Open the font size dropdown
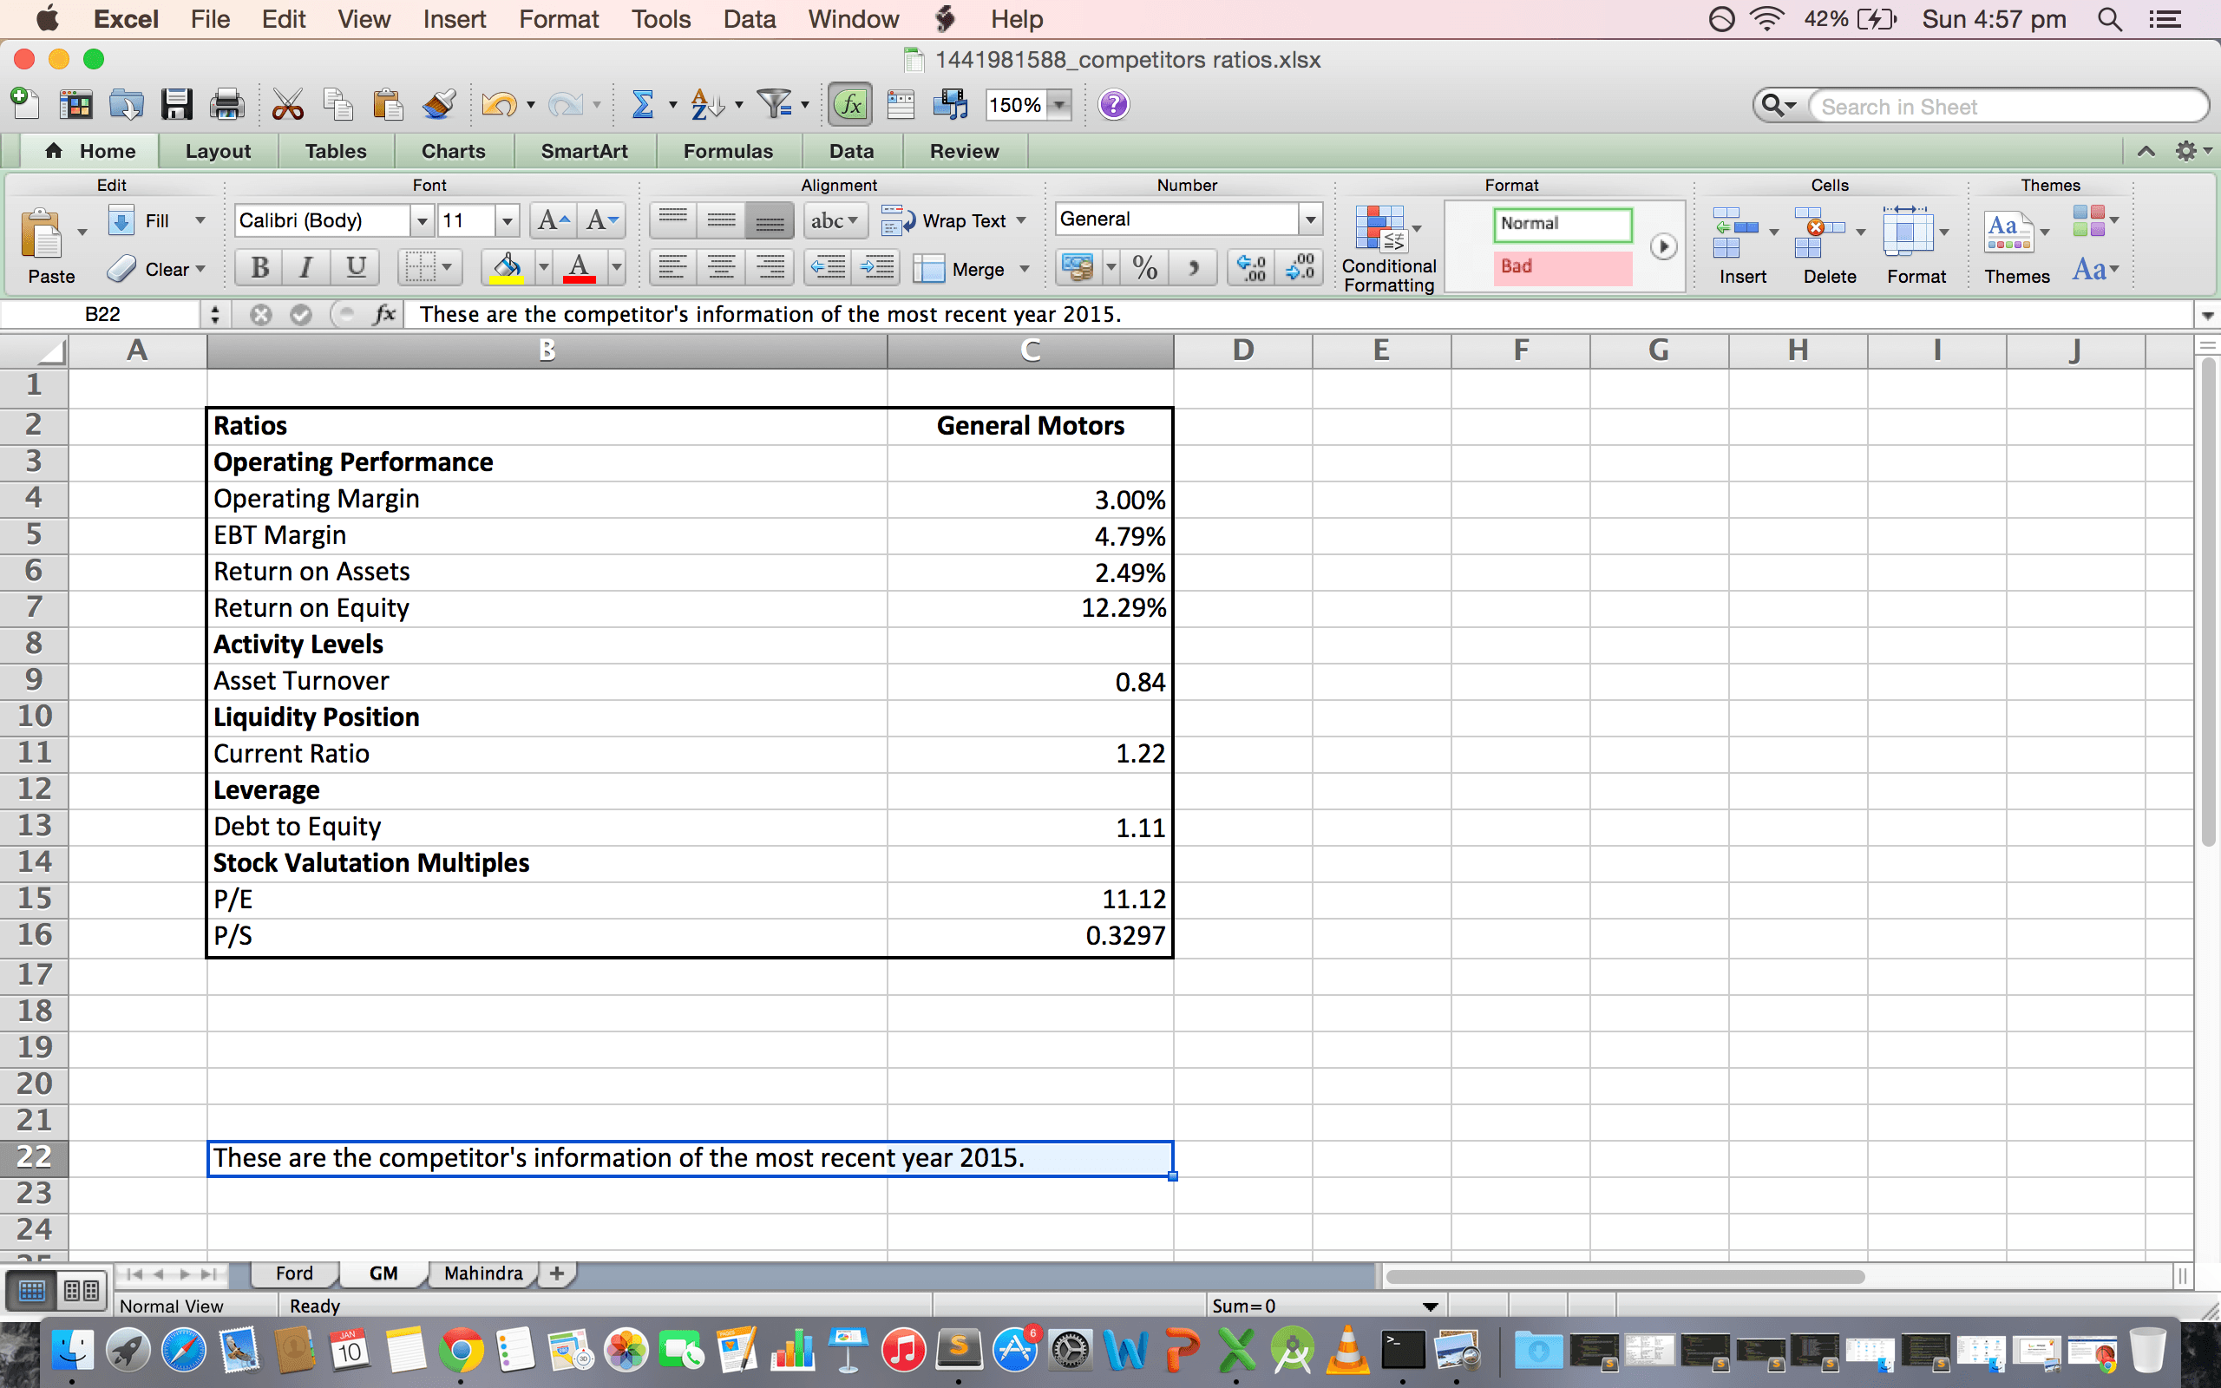The width and height of the screenshot is (2221, 1388). 507,220
